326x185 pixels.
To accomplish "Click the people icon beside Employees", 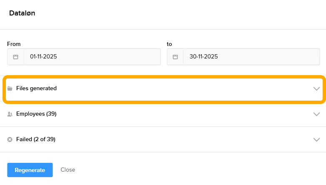I will point(10,114).
